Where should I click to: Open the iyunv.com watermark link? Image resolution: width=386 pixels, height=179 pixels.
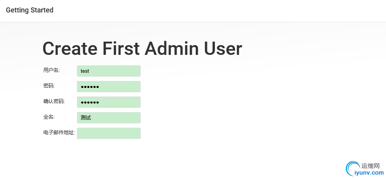tap(369, 172)
